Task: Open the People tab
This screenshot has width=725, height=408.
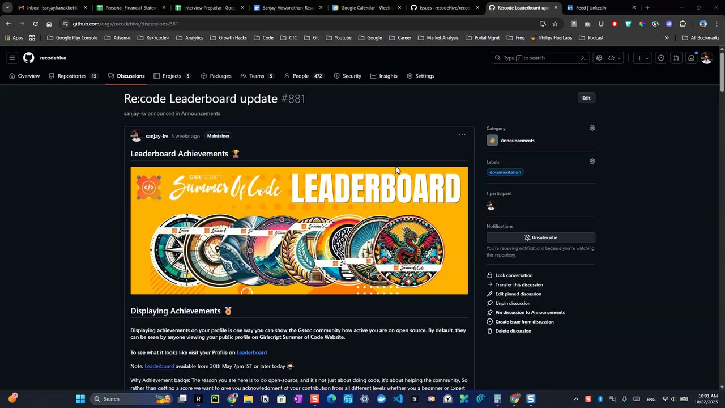Action: [x=304, y=76]
